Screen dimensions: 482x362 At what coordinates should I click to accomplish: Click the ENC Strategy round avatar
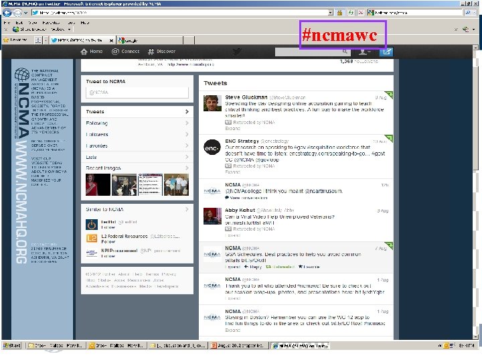[212, 147]
